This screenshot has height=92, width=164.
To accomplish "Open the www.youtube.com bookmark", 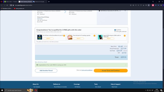I will coord(19,8).
